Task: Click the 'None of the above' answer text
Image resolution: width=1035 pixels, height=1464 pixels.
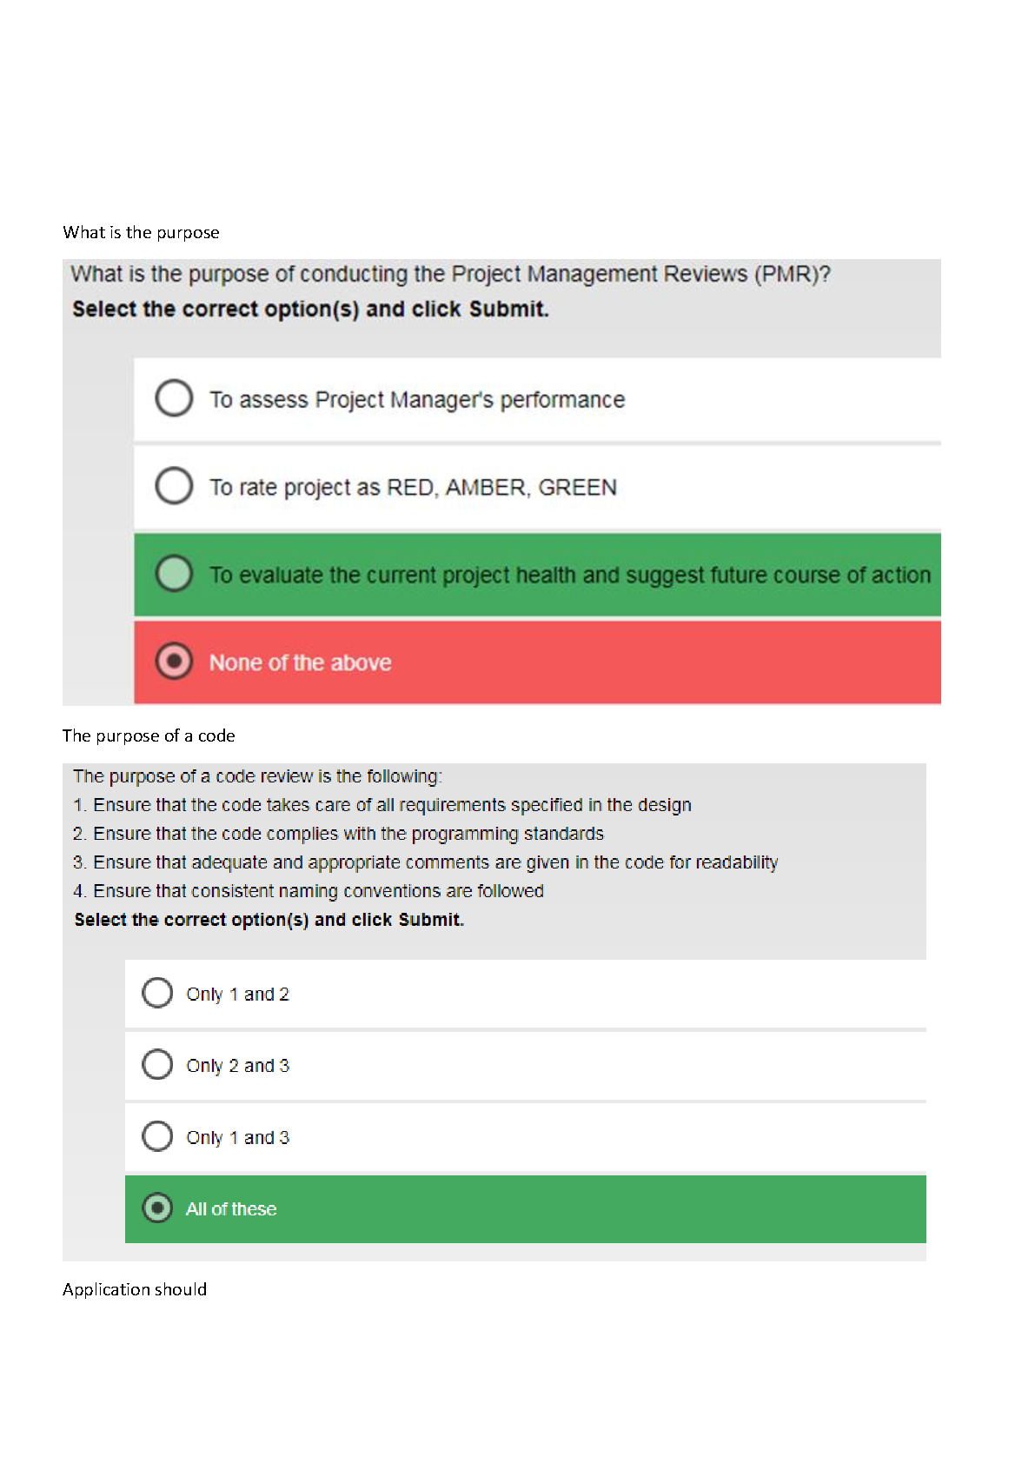Action: click(x=300, y=662)
